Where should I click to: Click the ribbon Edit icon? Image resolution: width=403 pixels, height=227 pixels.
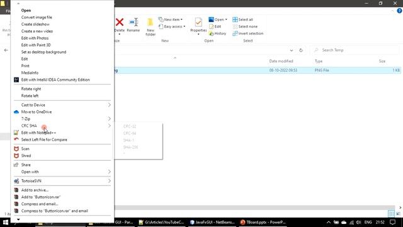click(x=212, y=26)
